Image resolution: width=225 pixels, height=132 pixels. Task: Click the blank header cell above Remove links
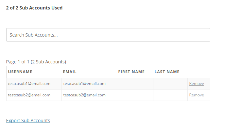click(199, 72)
